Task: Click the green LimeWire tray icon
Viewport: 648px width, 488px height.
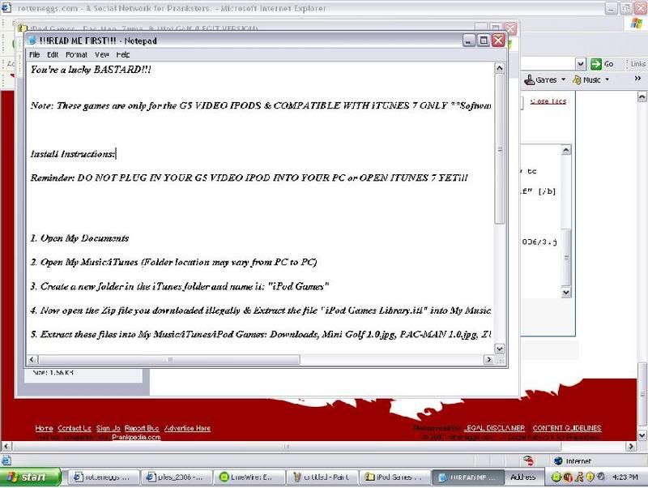Action: 556,477
